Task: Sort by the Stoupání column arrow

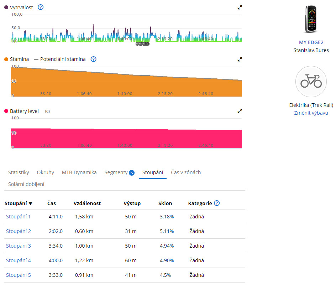Action: click(31, 203)
